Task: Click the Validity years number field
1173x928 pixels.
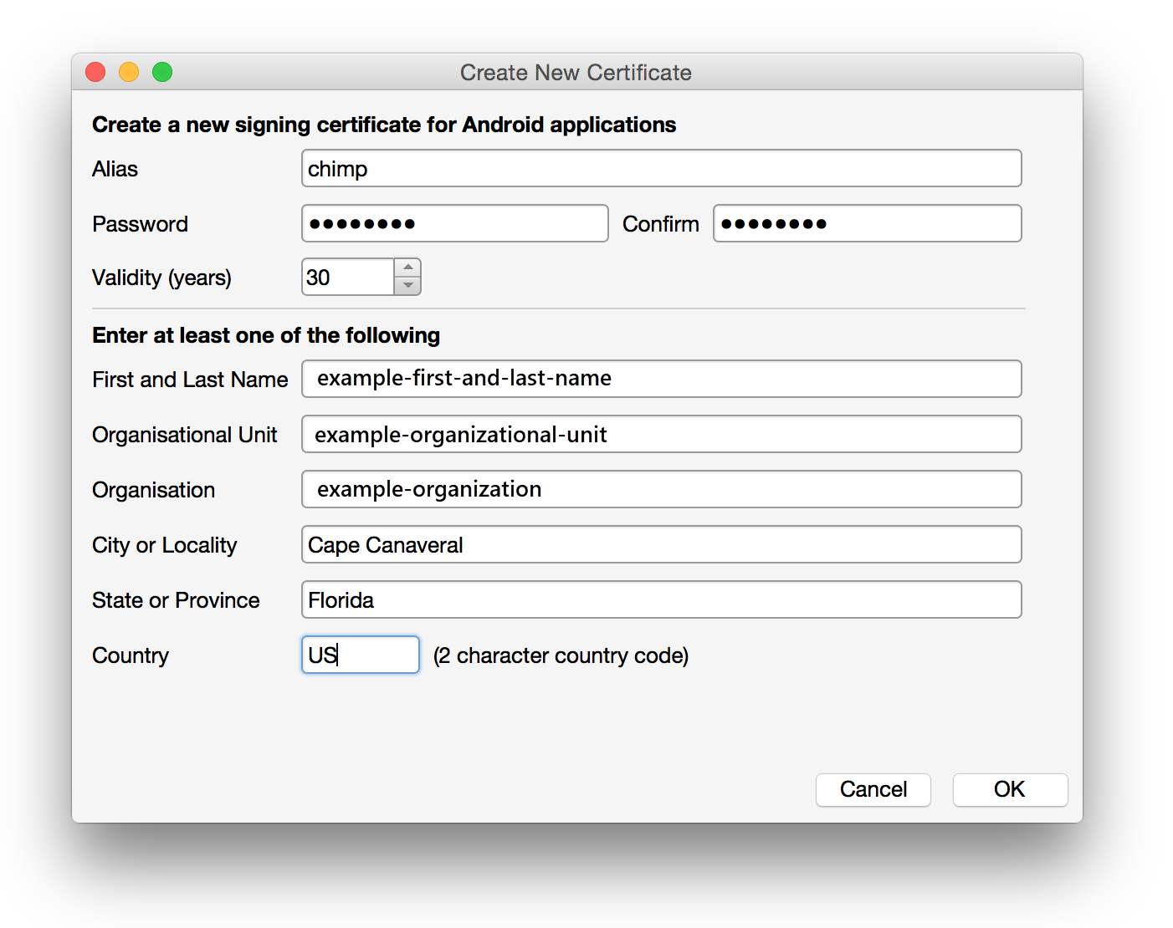Action: click(x=348, y=278)
